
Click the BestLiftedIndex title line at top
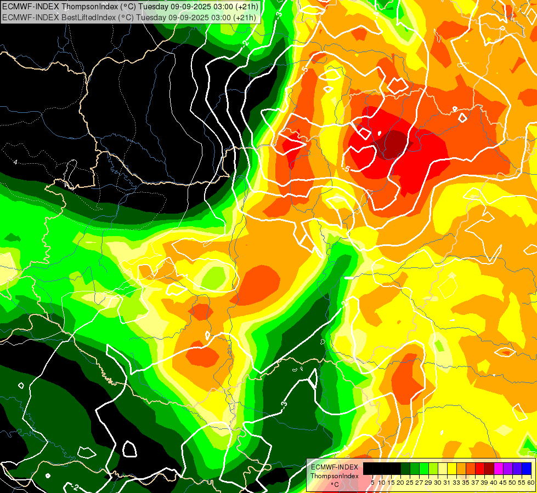tap(129, 17)
